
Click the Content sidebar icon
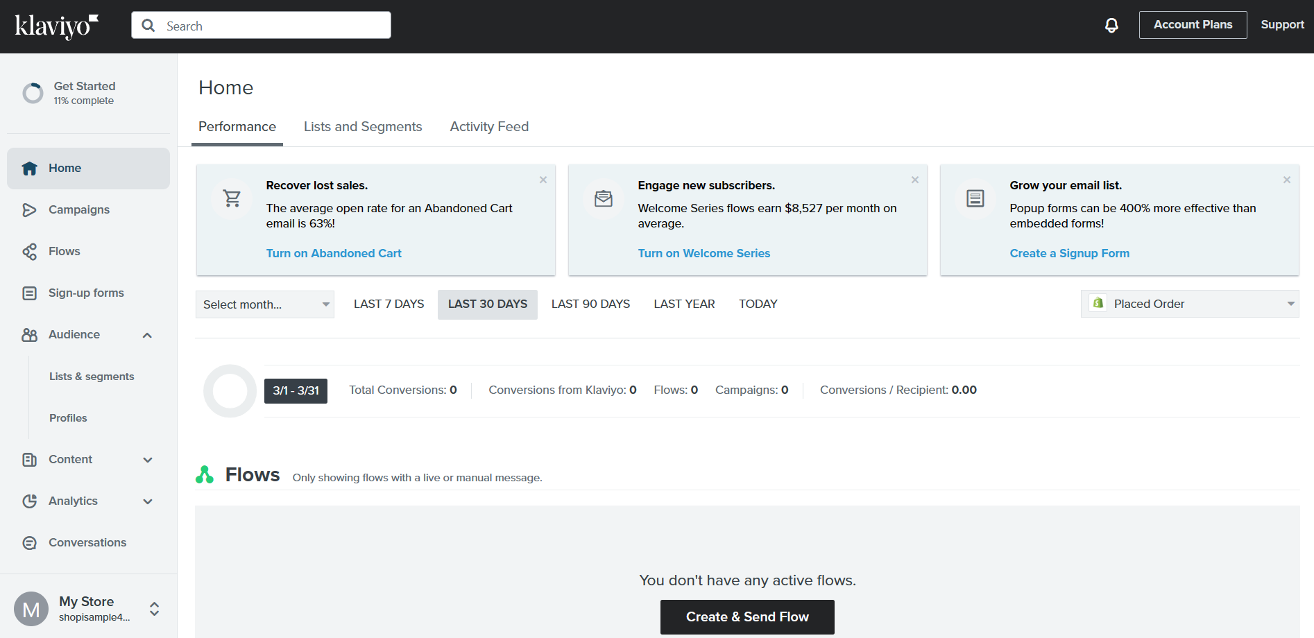point(29,460)
